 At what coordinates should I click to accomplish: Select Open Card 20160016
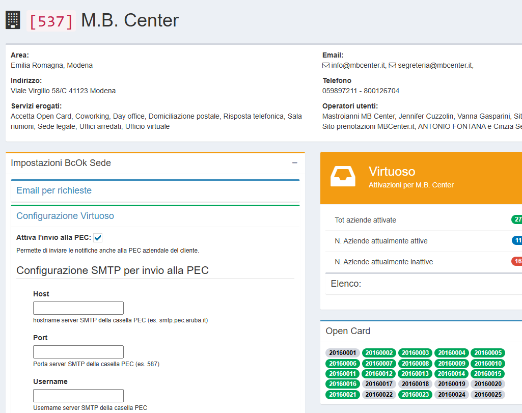click(343, 384)
